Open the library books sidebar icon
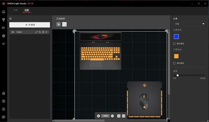 click(x=4, y=28)
